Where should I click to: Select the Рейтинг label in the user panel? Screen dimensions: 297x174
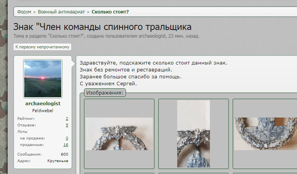click(25, 119)
